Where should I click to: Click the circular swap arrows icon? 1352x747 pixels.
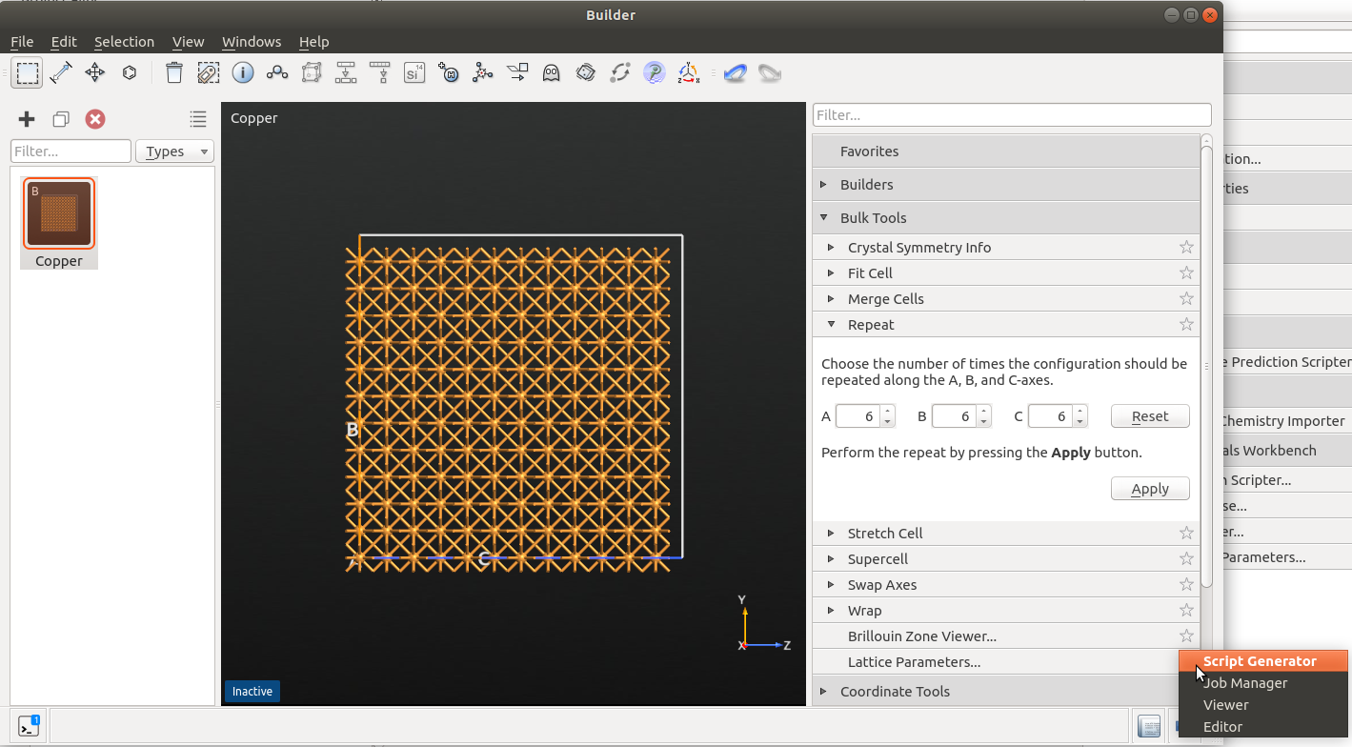pyautogui.click(x=620, y=72)
